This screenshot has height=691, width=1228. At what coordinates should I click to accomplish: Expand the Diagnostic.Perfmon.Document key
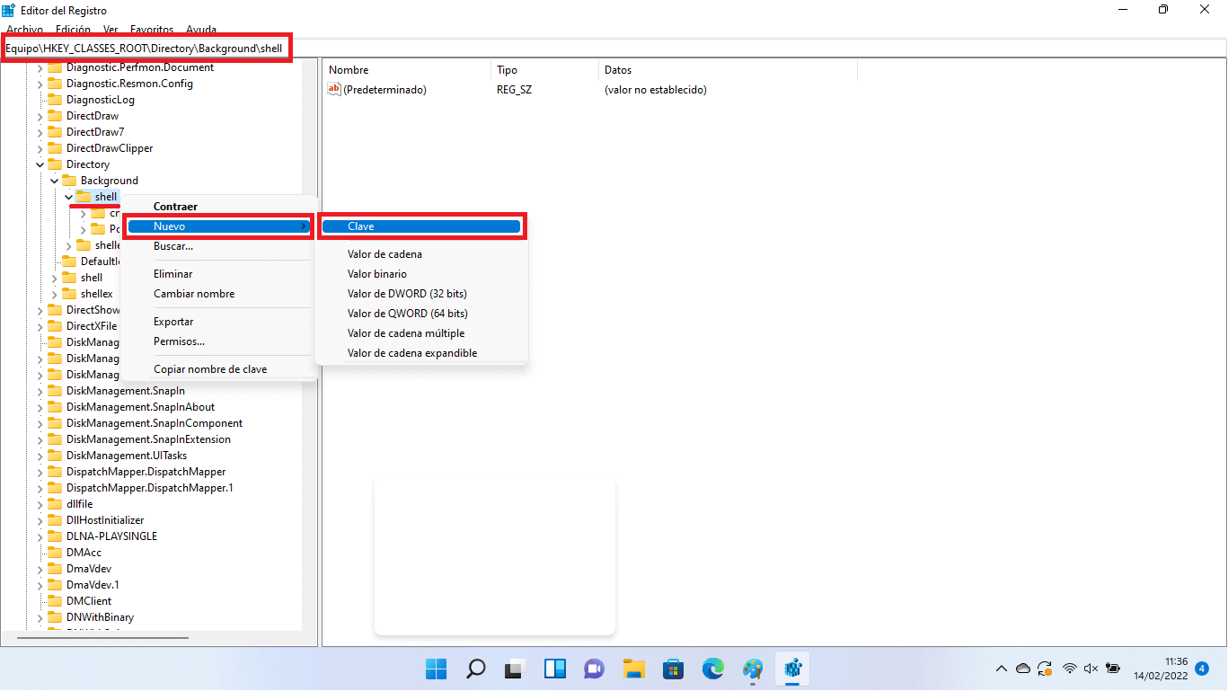(x=40, y=67)
